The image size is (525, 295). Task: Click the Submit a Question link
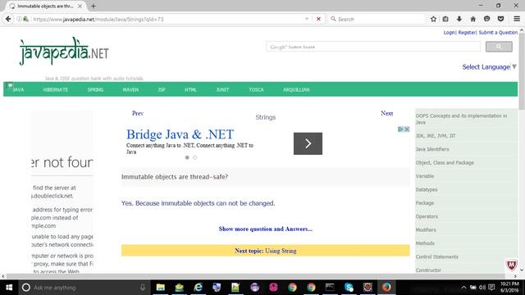point(498,33)
